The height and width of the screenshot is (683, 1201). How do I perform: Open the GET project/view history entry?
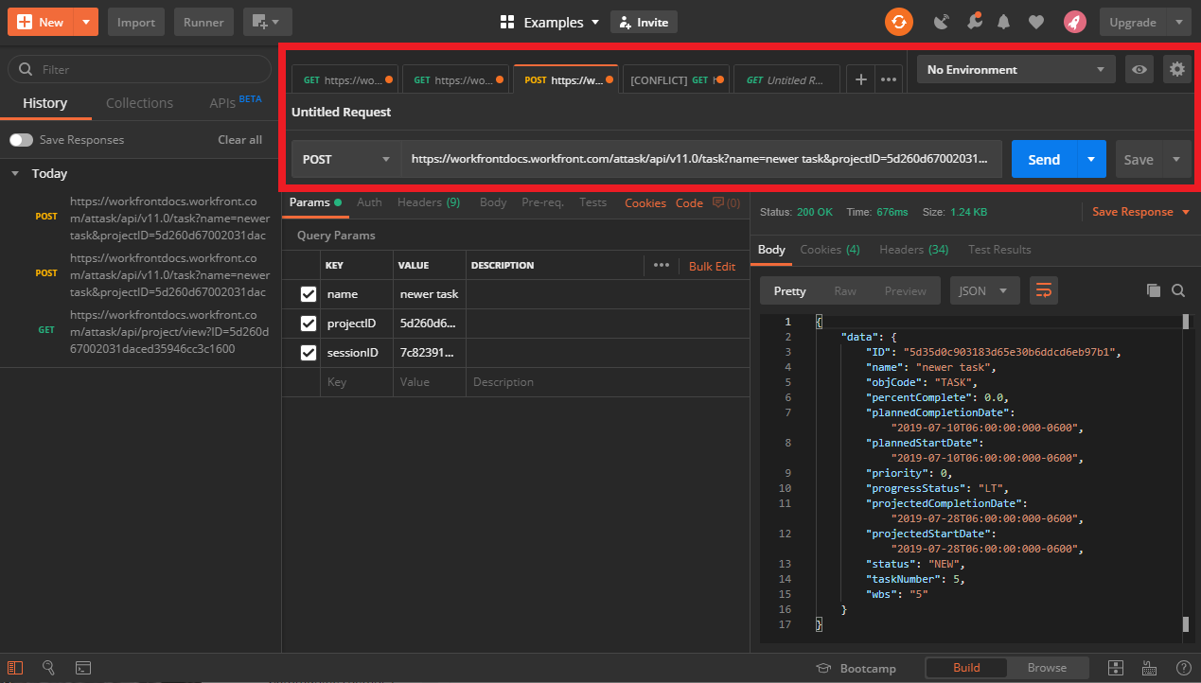tap(142, 332)
